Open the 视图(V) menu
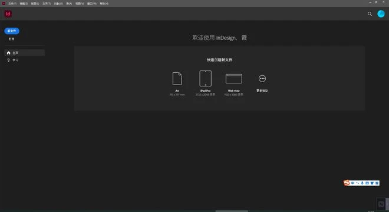This screenshot has height=212, width=389. pyautogui.click(x=80, y=4)
